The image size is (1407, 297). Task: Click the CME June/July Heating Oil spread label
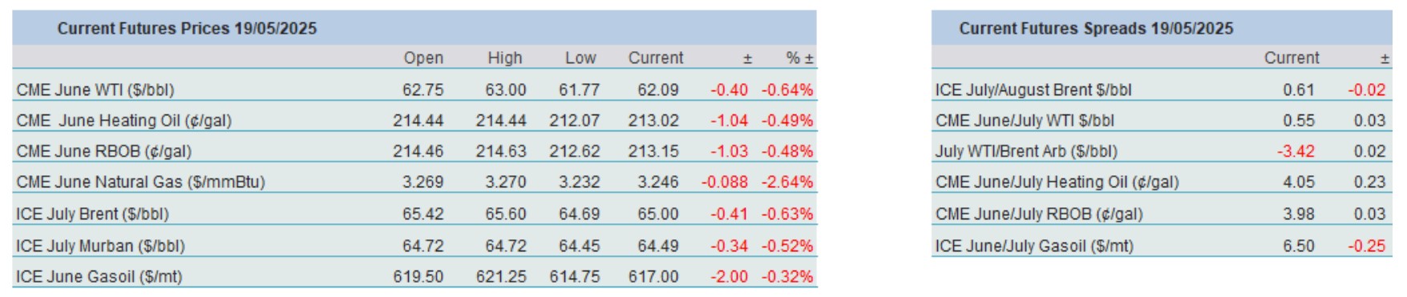[1057, 183]
